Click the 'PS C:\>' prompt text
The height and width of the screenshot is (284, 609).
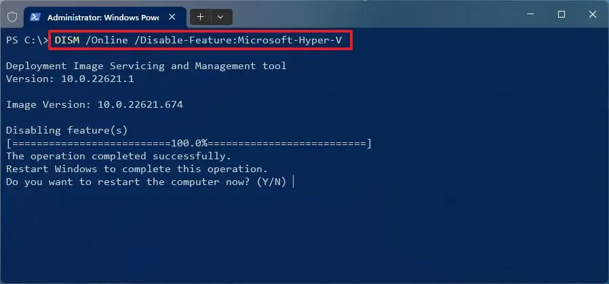pos(27,40)
